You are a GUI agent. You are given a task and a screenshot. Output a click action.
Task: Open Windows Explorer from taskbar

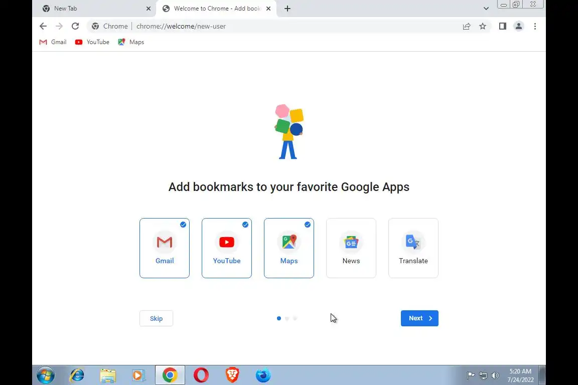pyautogui.click(x=108, y=375)
